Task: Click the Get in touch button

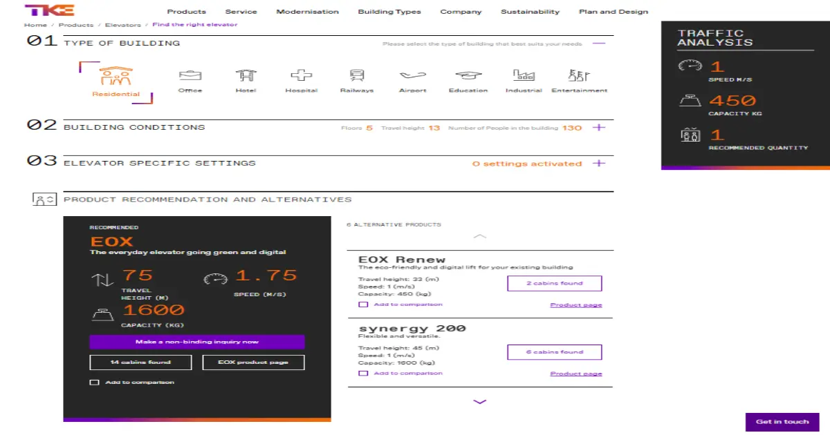Action: 782,422
